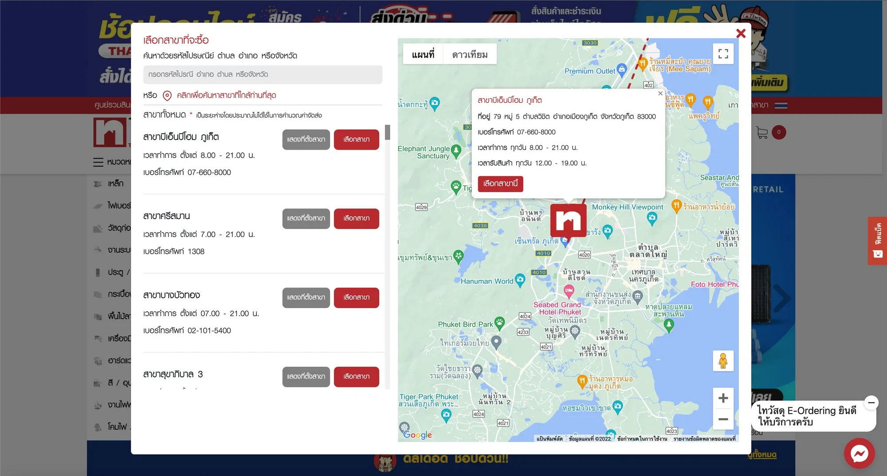Click the Monkey Hill Viewpoint map pin
The image size is (887, 476).
coord(652,217)
